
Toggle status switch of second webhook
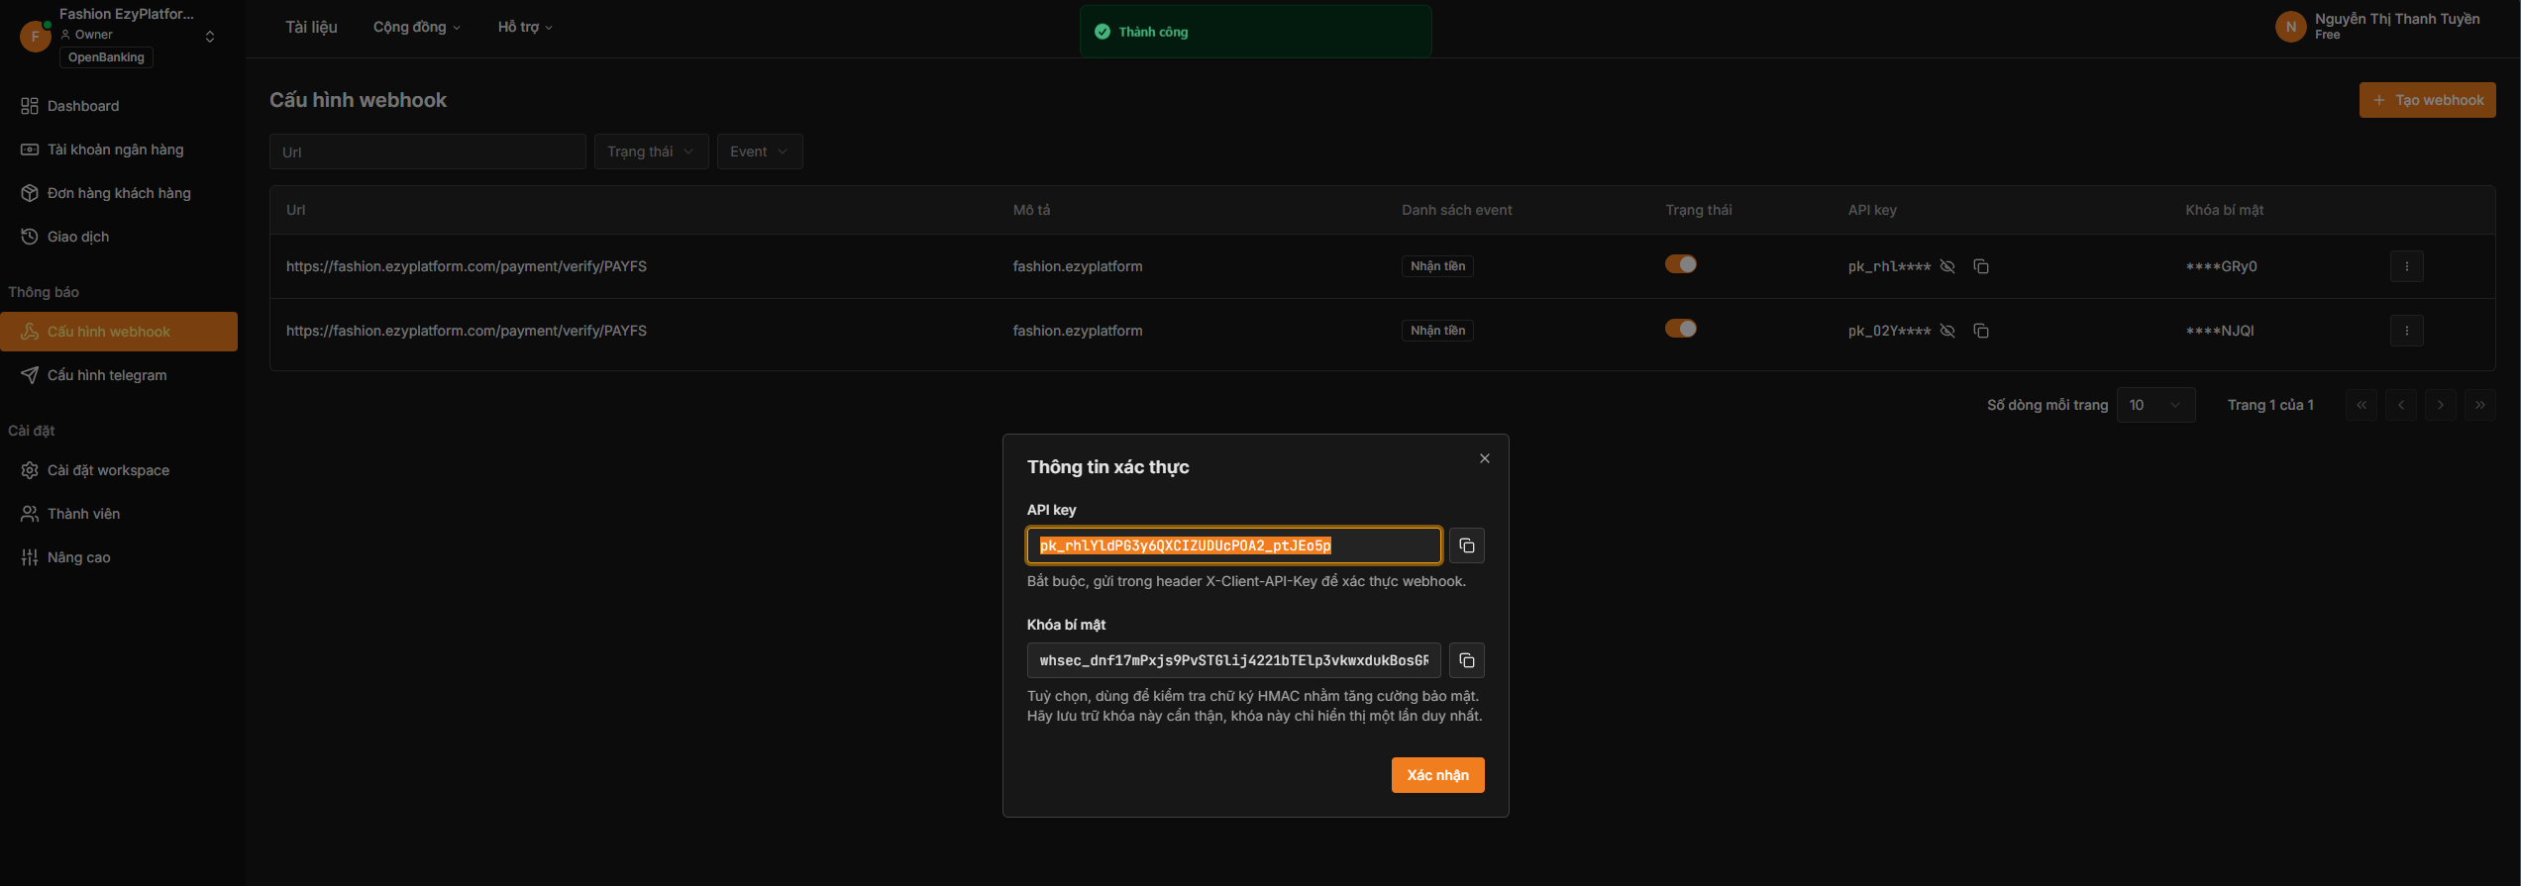click(1680, 329)
